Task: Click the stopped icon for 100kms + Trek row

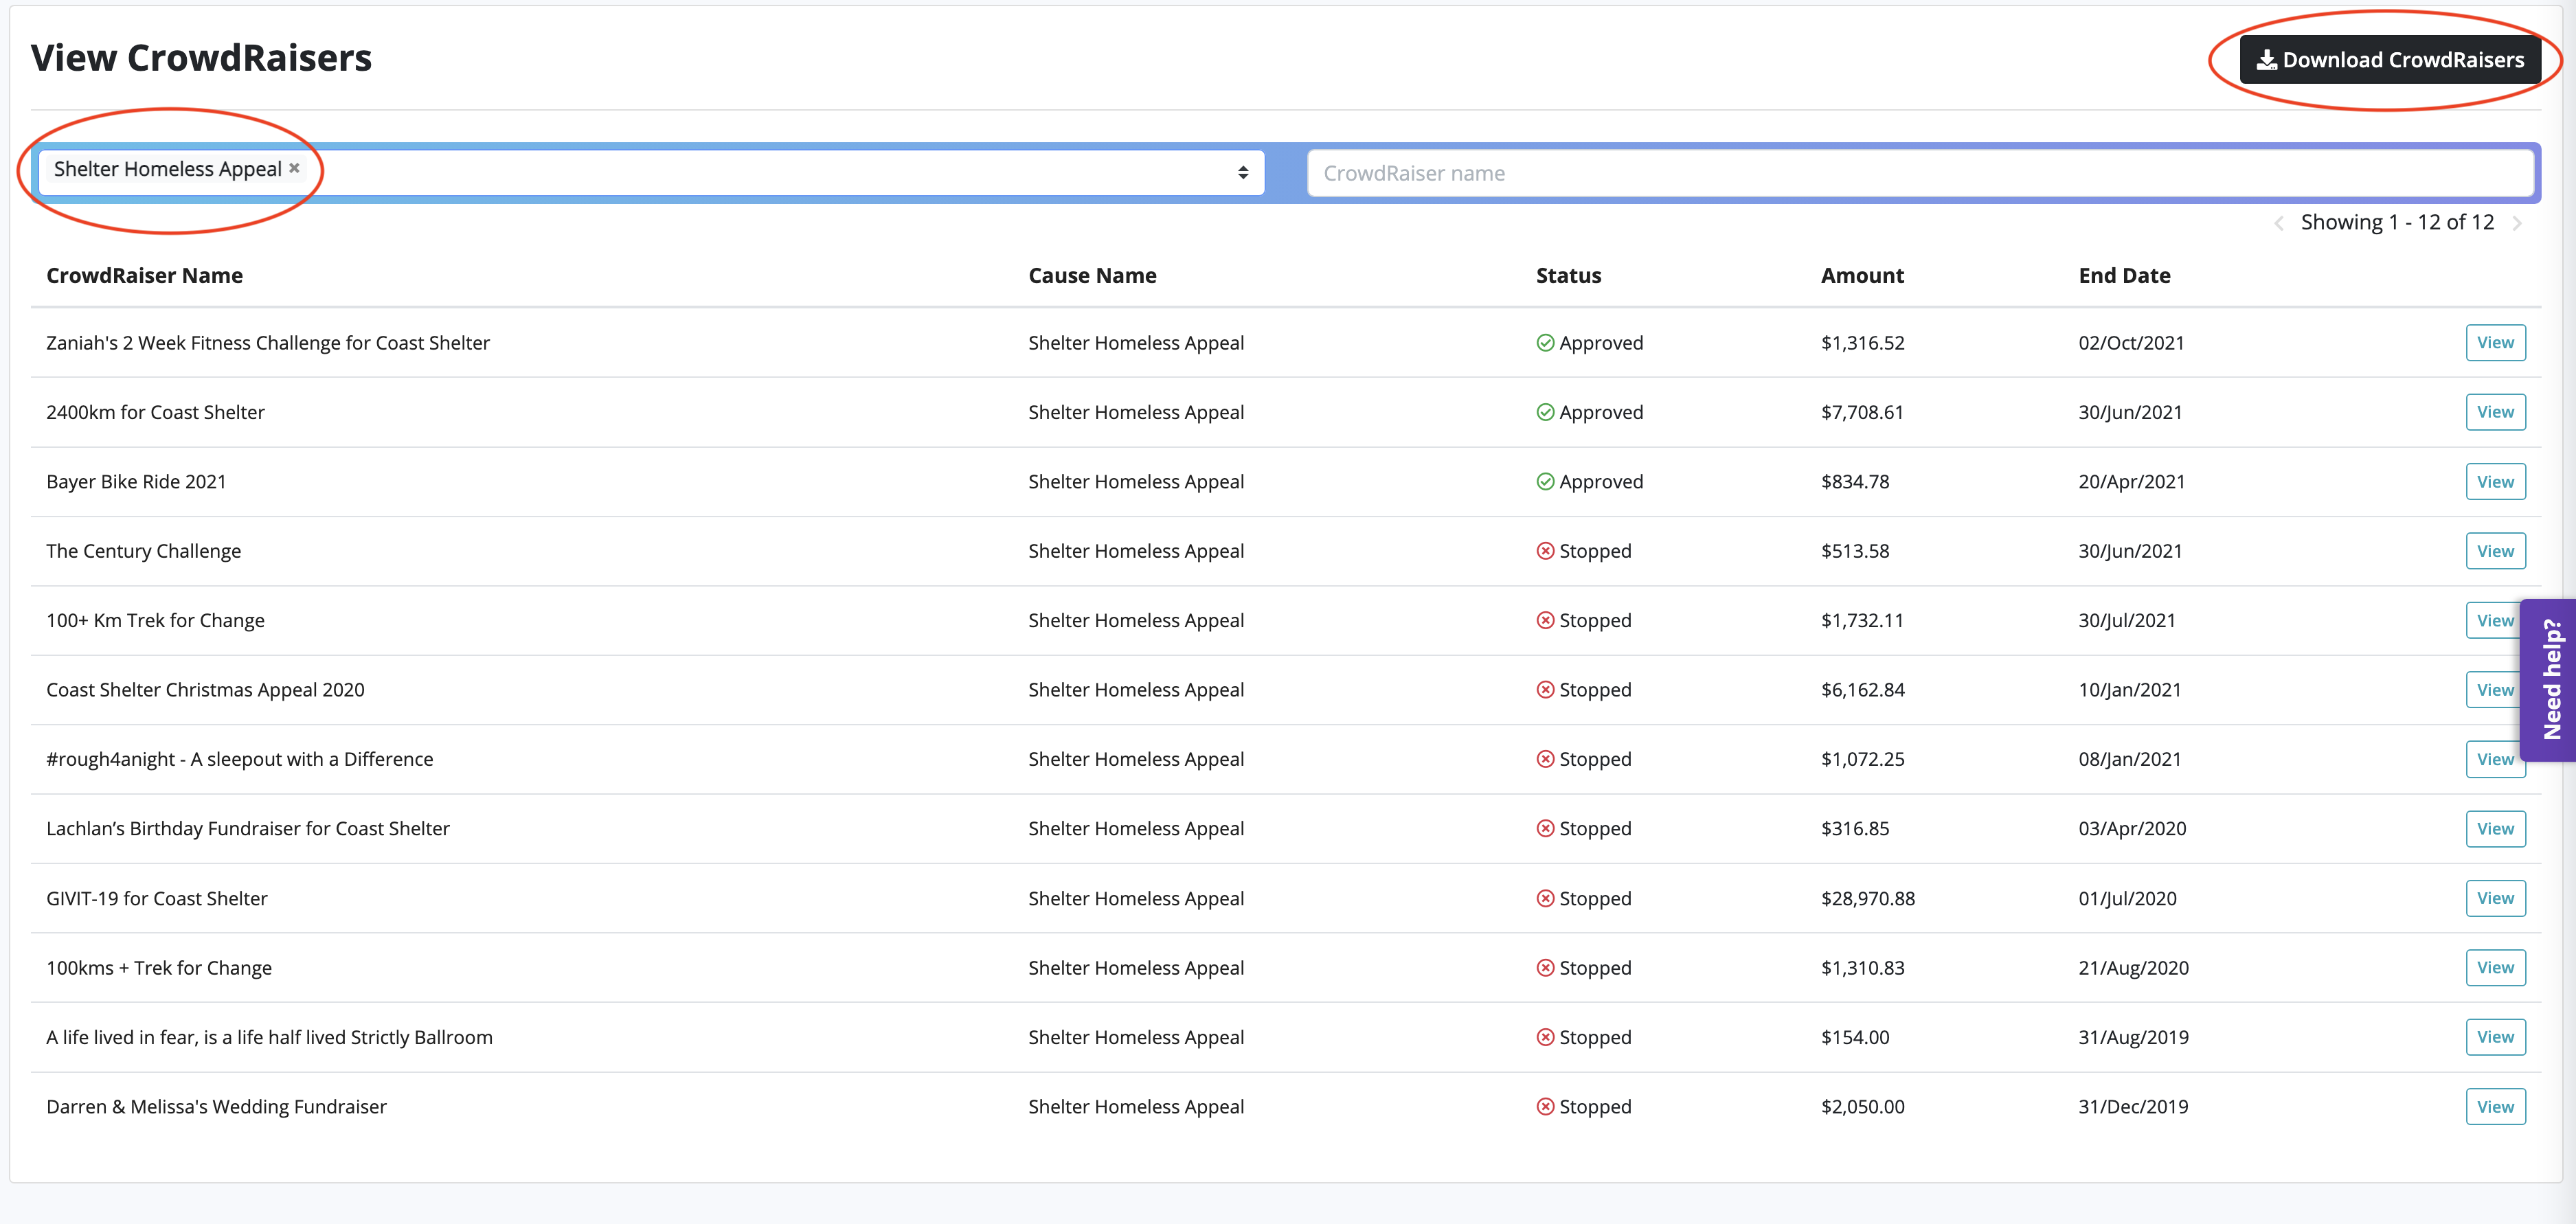Action: pos(1545,968)
